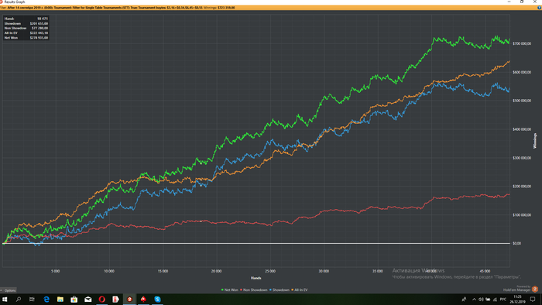Open the volume control in tray
Viewport: 542px width, 305px height.
click(x=481, y=300)
